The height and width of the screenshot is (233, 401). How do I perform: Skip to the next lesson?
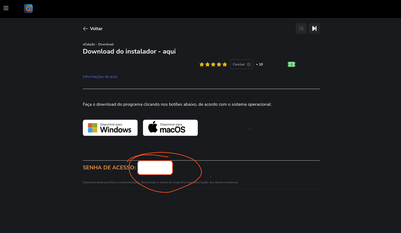click(314, 28)
